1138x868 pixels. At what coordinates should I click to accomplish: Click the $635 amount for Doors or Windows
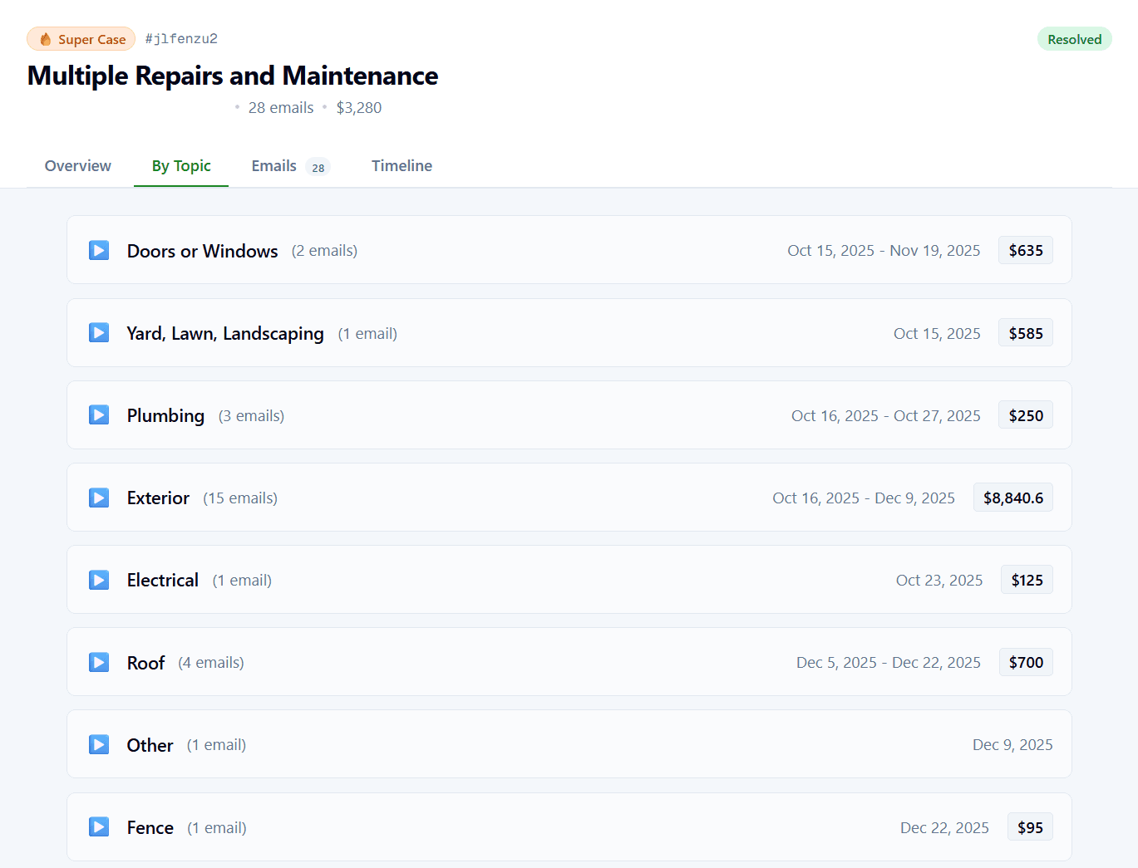pos(1025,249)
